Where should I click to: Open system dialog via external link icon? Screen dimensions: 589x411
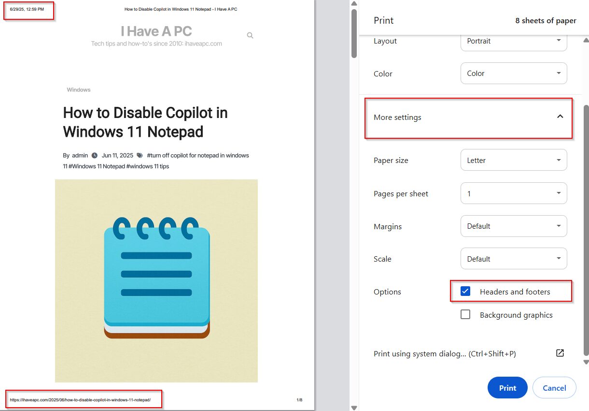[x=560, y=353]
